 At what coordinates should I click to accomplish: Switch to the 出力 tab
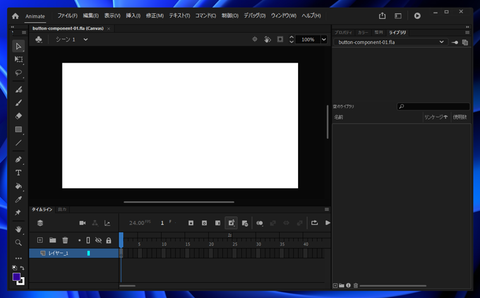[62, 209]
